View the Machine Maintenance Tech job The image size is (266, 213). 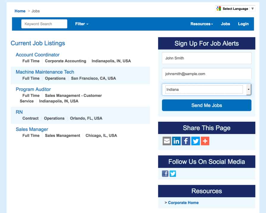pos(45,72)
